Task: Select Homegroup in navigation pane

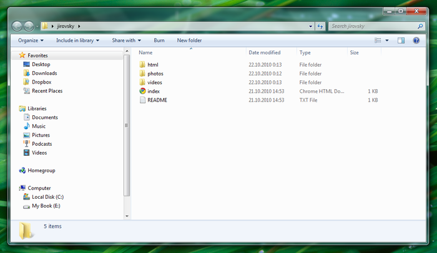Action: (x=41, y=171)
